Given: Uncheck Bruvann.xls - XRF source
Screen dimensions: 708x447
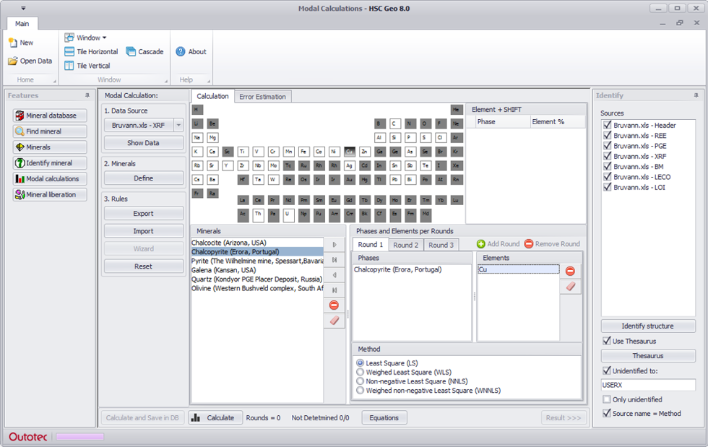Looking at the screenshot, I should pyautogui.click(x=608, y=156).
